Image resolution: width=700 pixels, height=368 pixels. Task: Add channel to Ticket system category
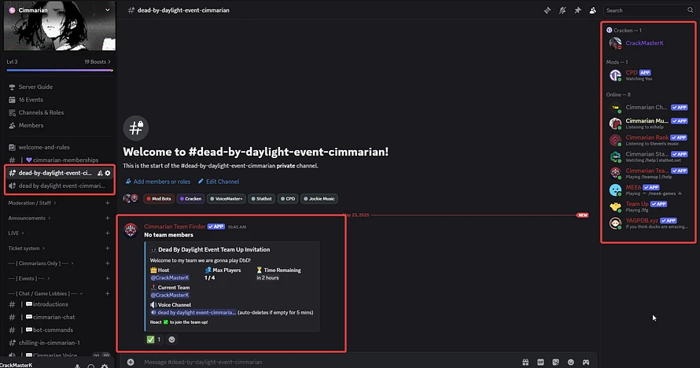[108, 248]
